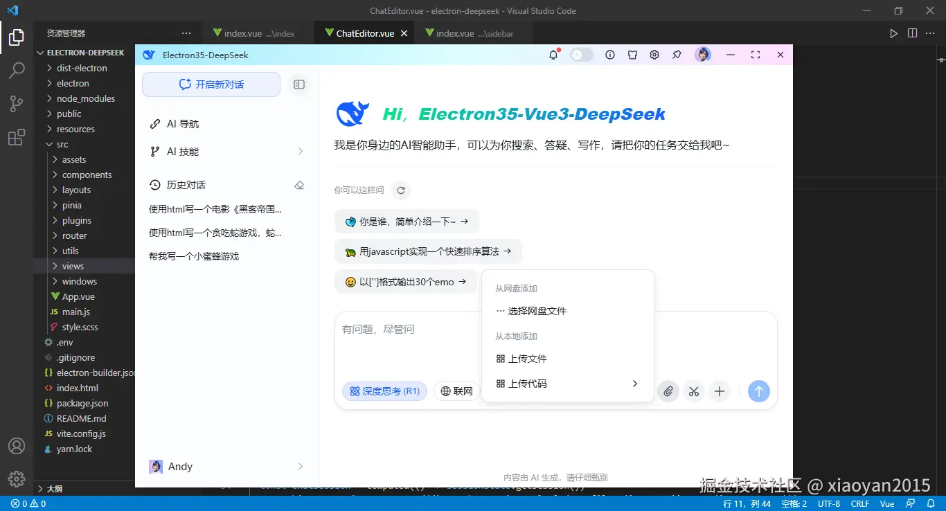Change encoding by clicking UTF-8 in status bar
Screen dimensions: 946x511
[828, 503]
